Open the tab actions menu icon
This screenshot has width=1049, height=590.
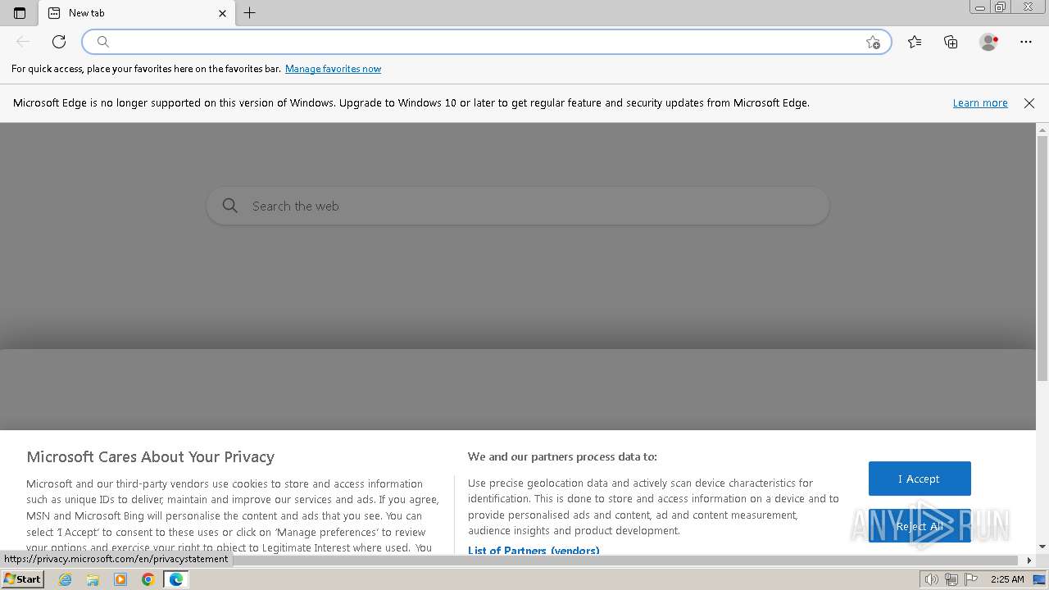pos(20,13)
